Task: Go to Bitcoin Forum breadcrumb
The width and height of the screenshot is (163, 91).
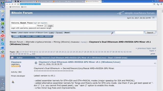Action: coord(16,42)
